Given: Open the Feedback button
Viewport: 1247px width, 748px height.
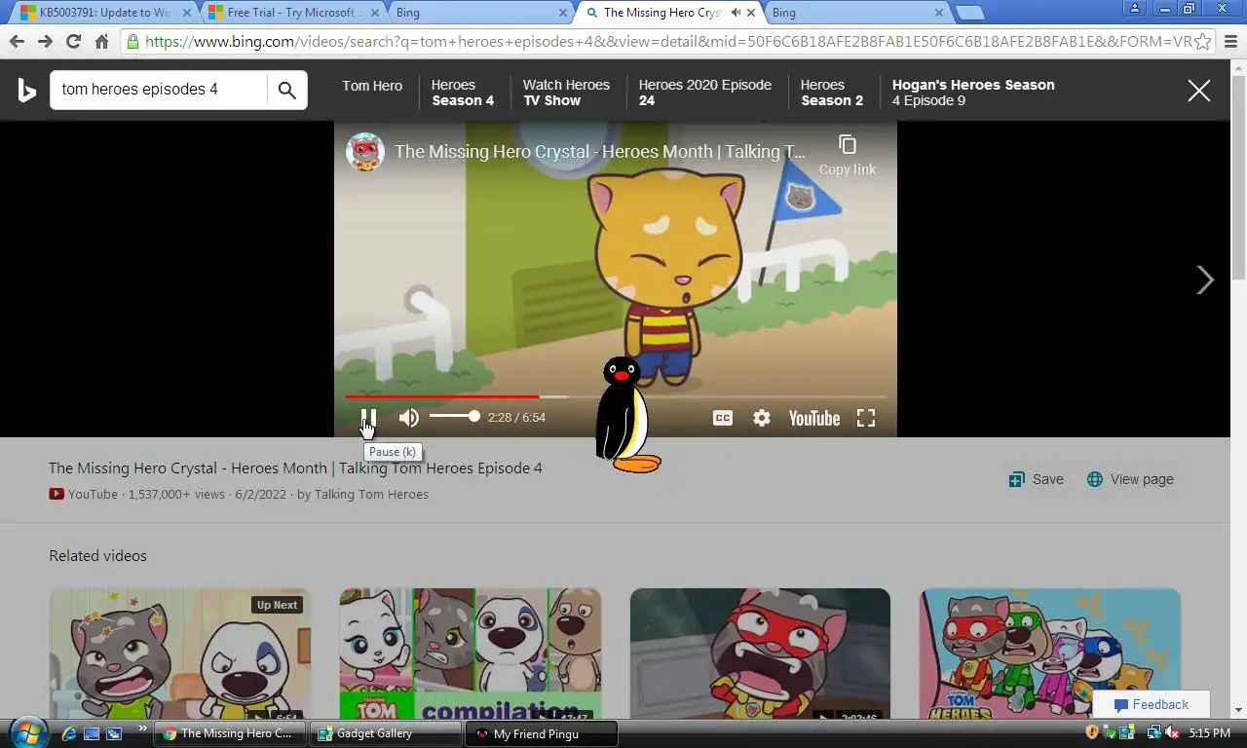Looking at the screenshot, I should [1152, 705].
